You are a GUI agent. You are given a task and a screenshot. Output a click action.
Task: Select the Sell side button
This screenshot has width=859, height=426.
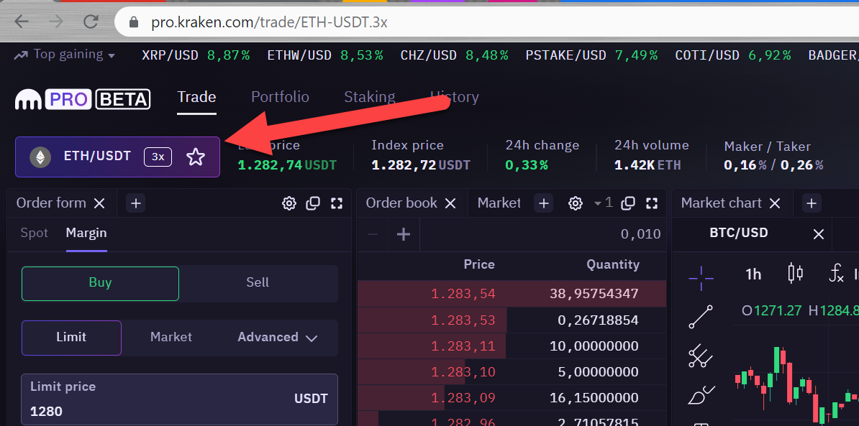pyautogui.click(x=258, y=283)
